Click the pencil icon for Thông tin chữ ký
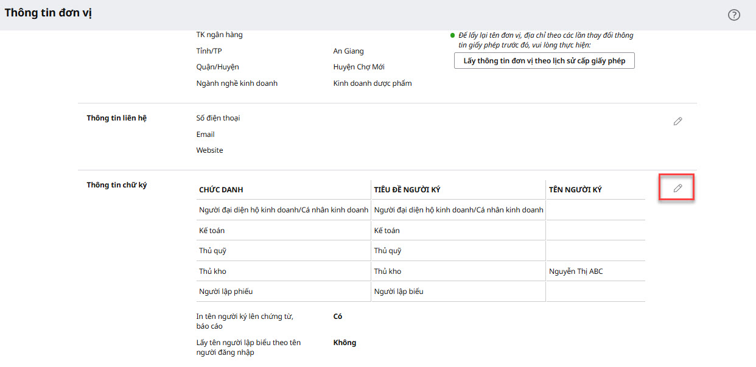Viewport: 756px width, 367px height. pyautogui.click(x=677, y=189)
